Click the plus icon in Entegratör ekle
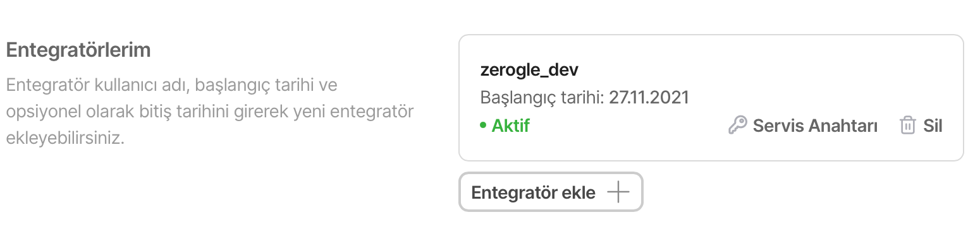 pyautogui.click(x=618, y=192)
